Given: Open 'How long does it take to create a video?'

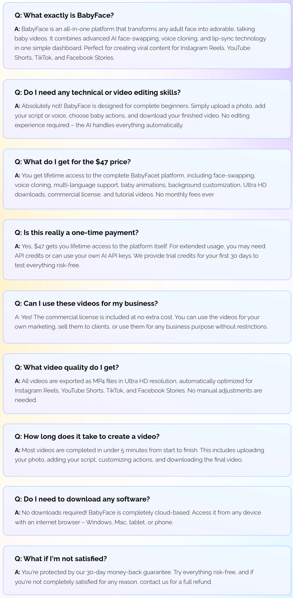Looking at the screenshot, I should click(87, 436).
